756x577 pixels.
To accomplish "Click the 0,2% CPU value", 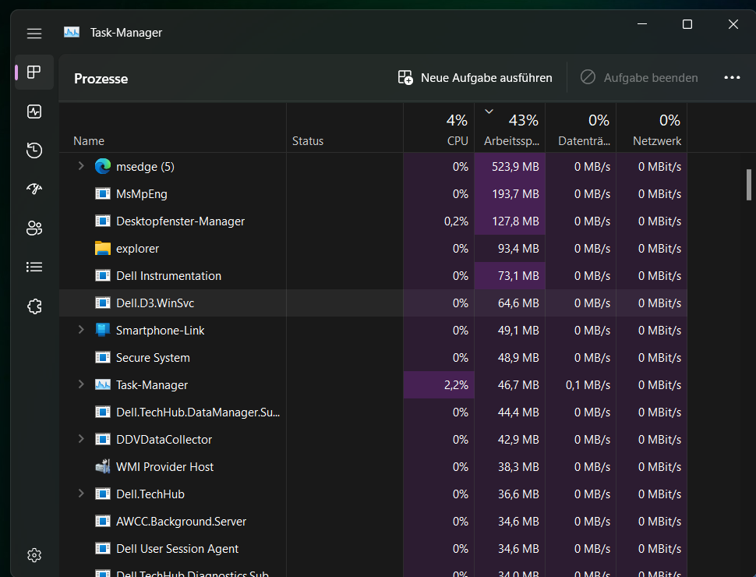I will click(x=456, y=221).
